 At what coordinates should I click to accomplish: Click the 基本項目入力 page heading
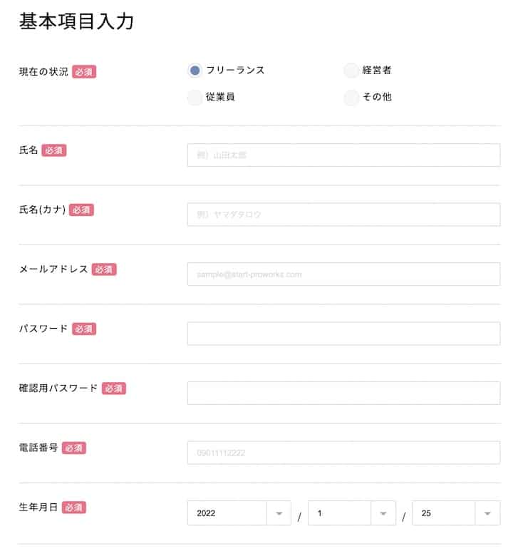[x=76, y=21]
